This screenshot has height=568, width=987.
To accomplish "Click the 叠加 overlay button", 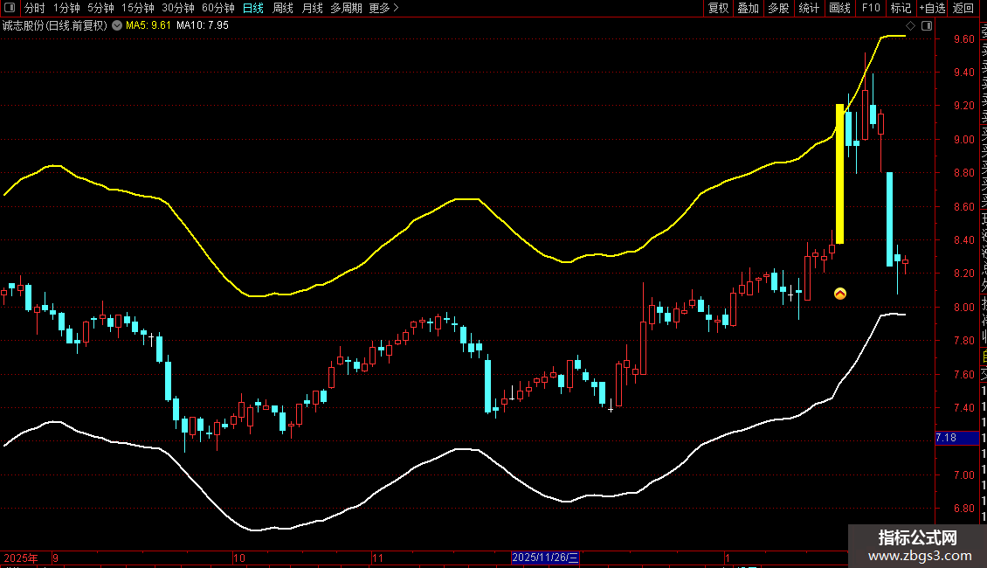I will pyautogui.click(x=749, y=8).
